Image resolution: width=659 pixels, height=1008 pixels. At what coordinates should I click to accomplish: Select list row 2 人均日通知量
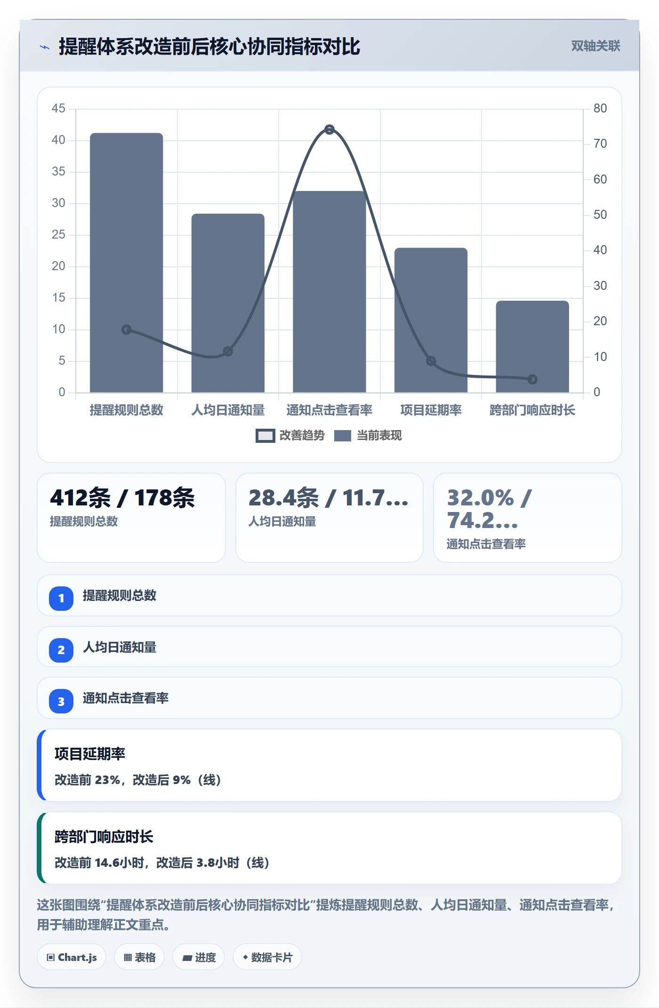[329, 647]
